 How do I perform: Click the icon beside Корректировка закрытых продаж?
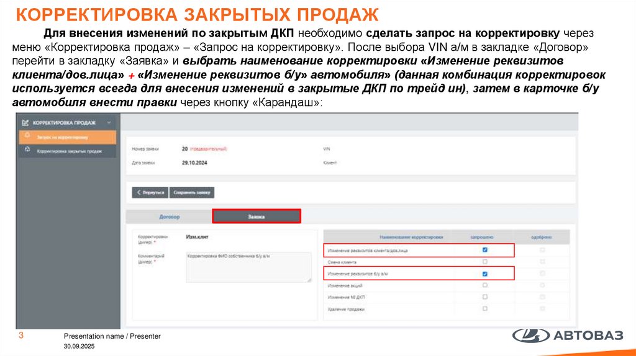27,149
